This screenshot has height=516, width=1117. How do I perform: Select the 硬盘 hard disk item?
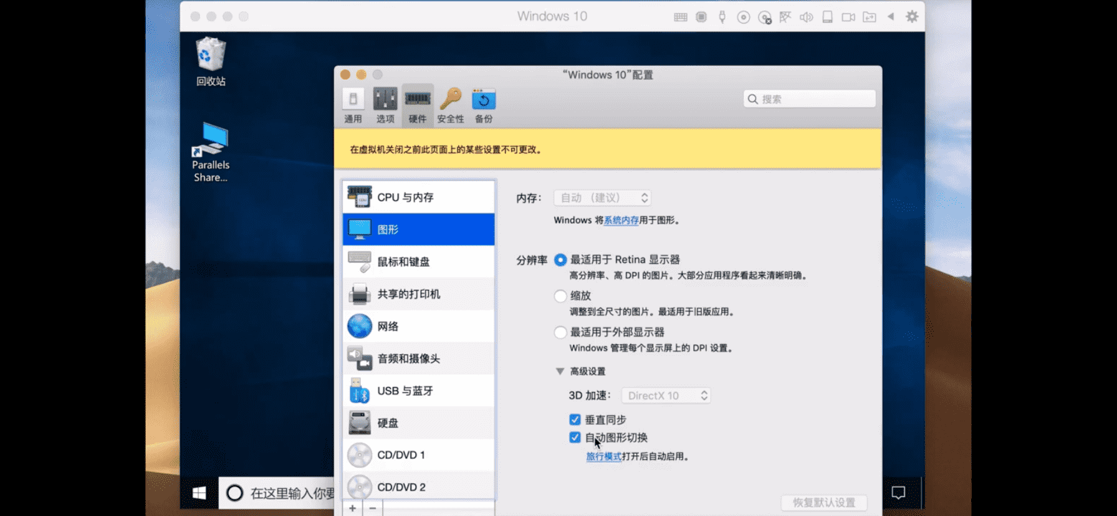pos(418,423)
